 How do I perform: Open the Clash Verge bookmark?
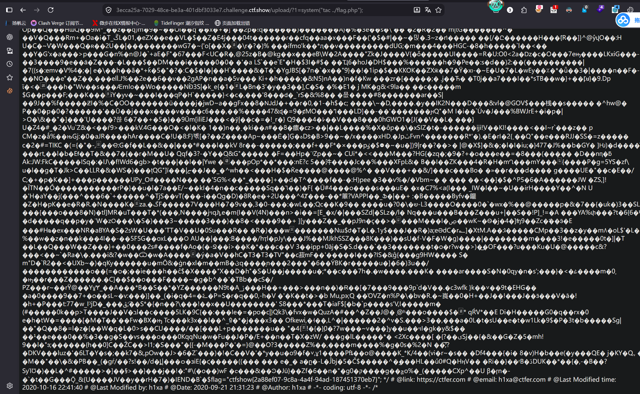tap(57, 23)
